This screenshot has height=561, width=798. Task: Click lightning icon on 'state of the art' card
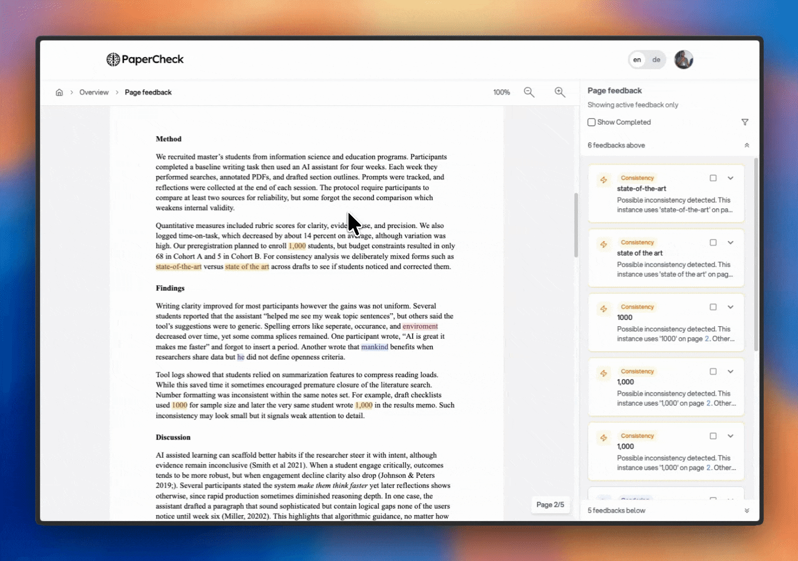(x=603, y=244)
